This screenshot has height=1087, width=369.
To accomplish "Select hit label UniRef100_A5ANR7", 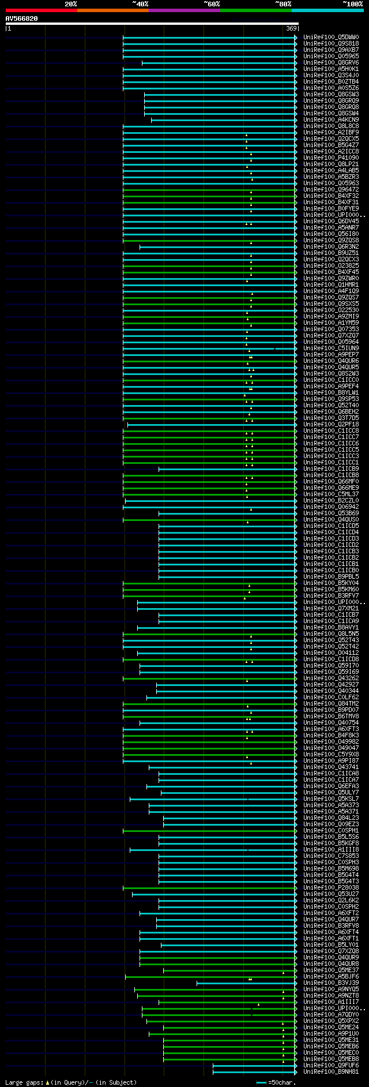I will pos(331,227).
